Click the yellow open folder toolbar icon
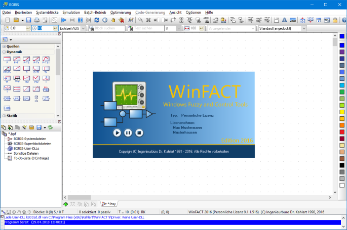The width and height of the screenshot is (347, 230). [x=16, y=20]
